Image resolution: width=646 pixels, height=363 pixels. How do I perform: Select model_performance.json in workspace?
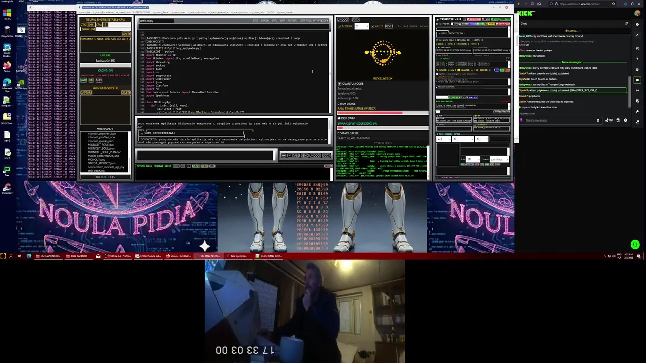point(102,156)
